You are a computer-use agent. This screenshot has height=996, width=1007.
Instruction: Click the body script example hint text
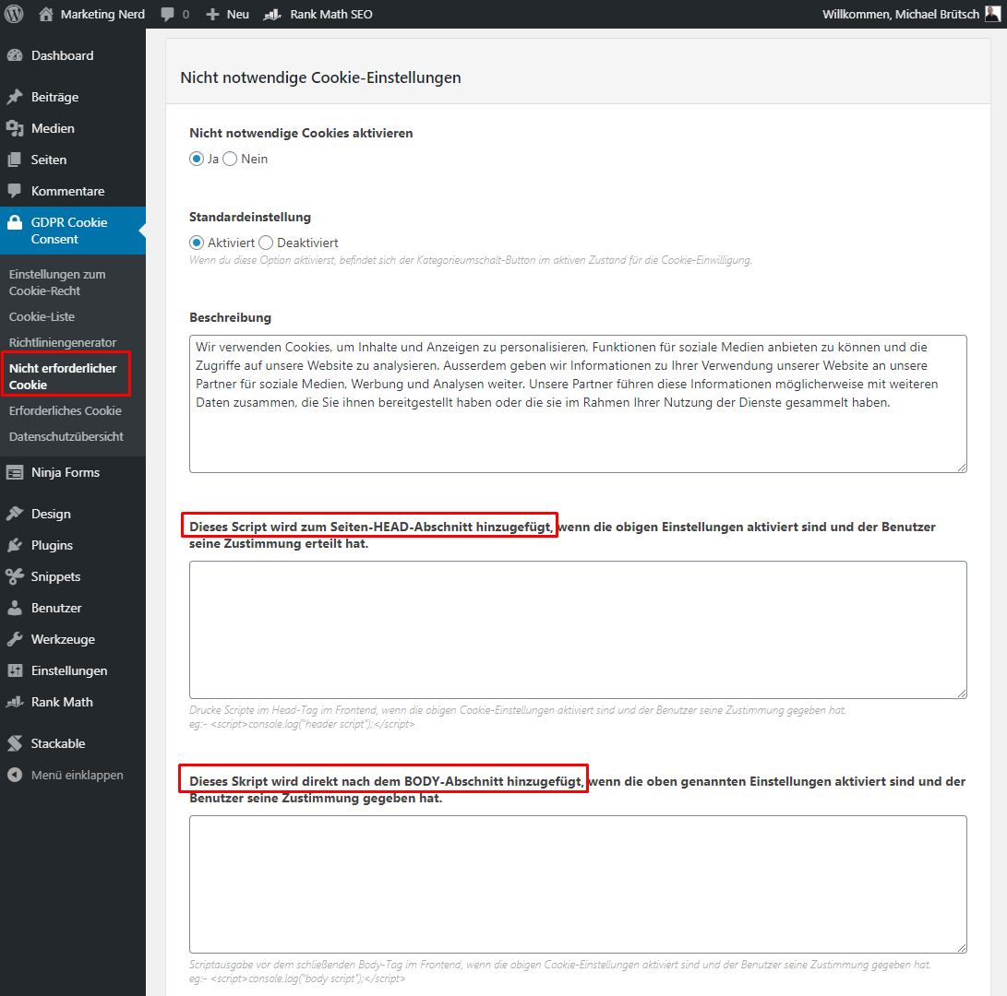[297, 978]
